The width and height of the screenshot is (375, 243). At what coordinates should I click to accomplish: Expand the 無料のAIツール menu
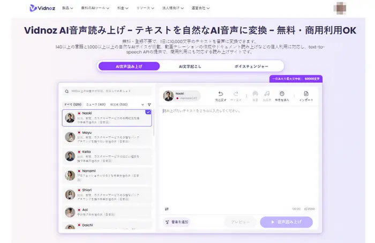(95, 8)
